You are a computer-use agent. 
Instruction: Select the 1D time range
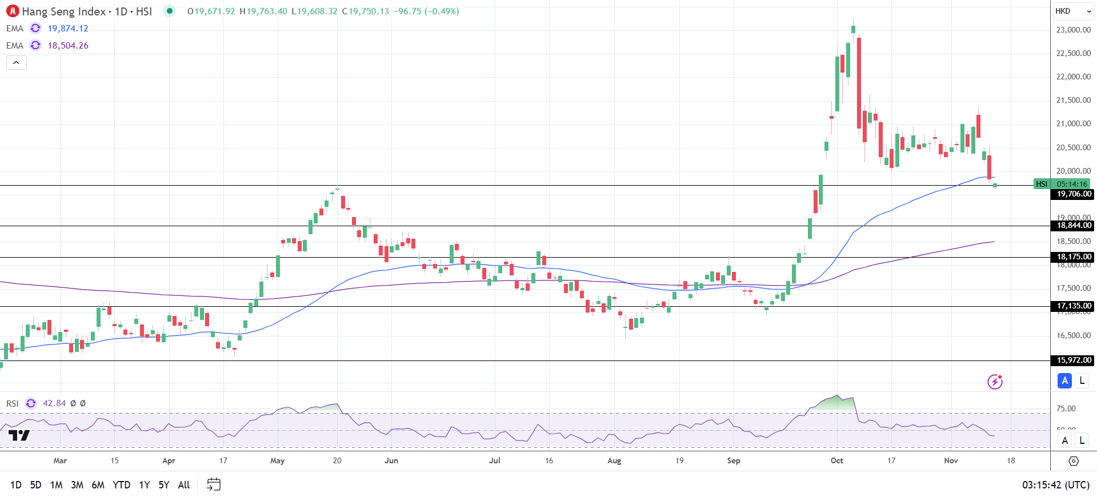(16, 485)
